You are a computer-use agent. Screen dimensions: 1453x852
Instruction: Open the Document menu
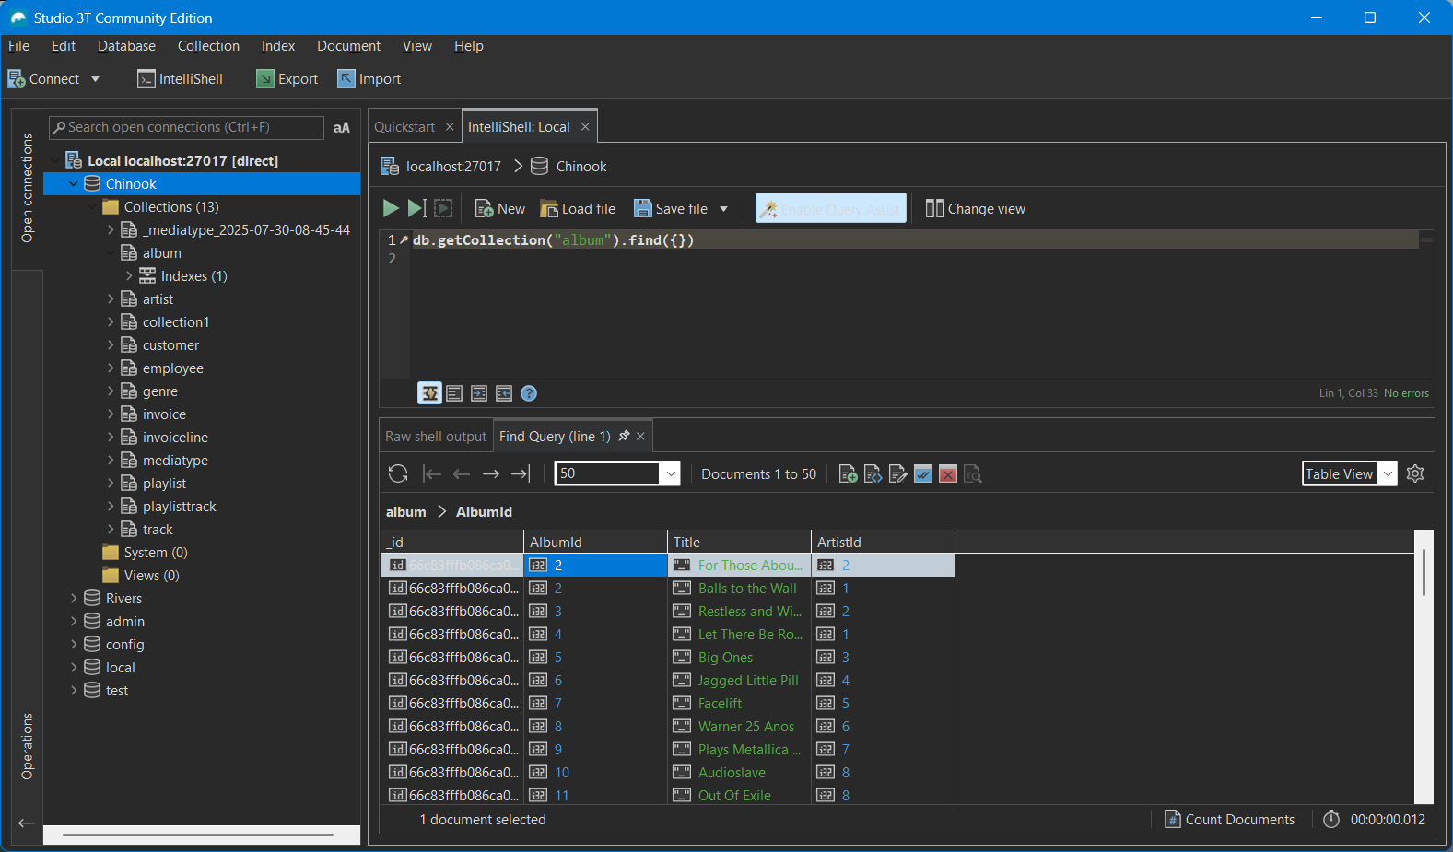(348, 46)
